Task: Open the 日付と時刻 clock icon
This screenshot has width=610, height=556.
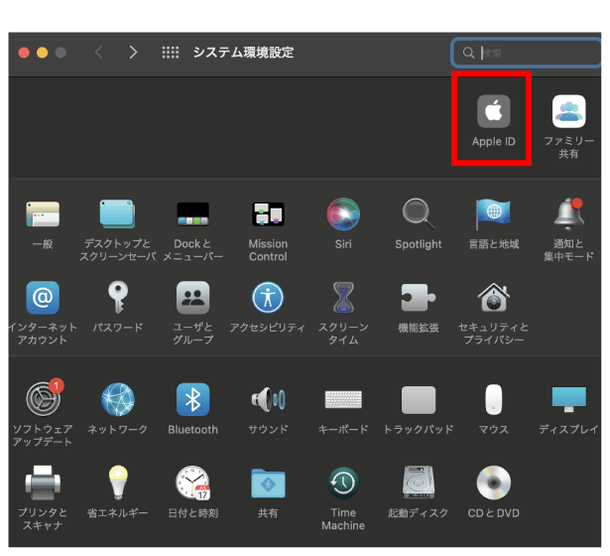Action: [x=192, y=484]
